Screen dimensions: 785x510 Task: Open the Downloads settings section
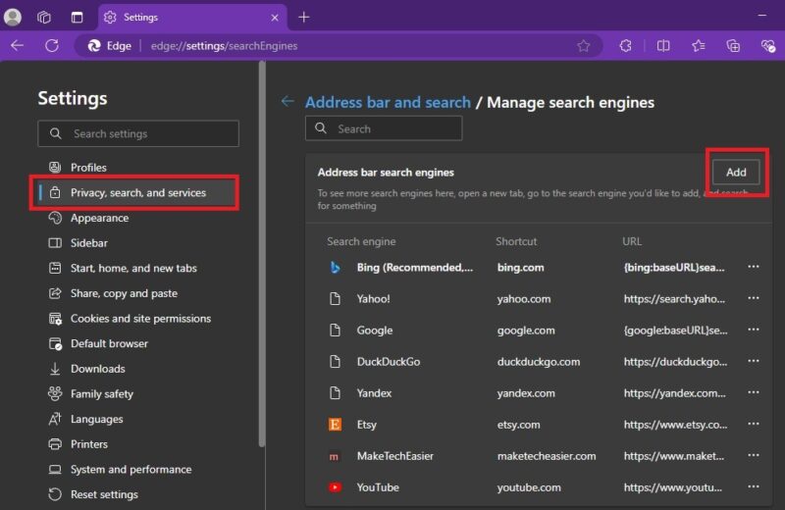97,369
